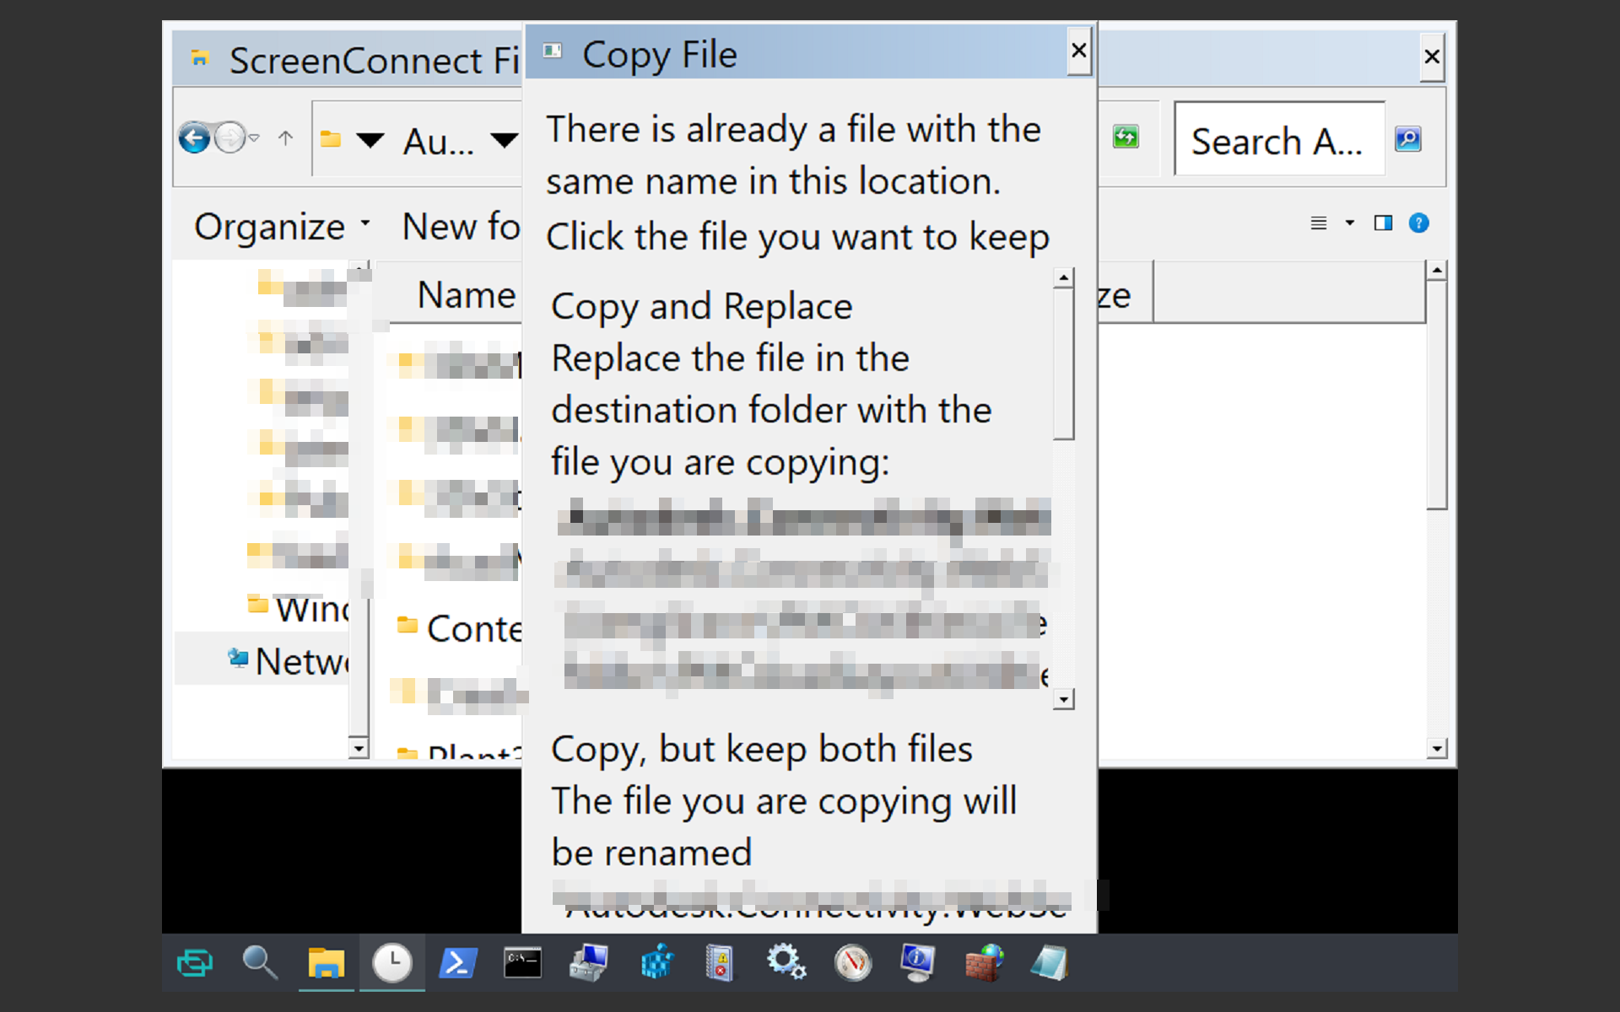Image resolution: width=1620 pixels, height=1012 pixels.
Task: Choose Copy, but keep both files
Action: pos(761,749)
